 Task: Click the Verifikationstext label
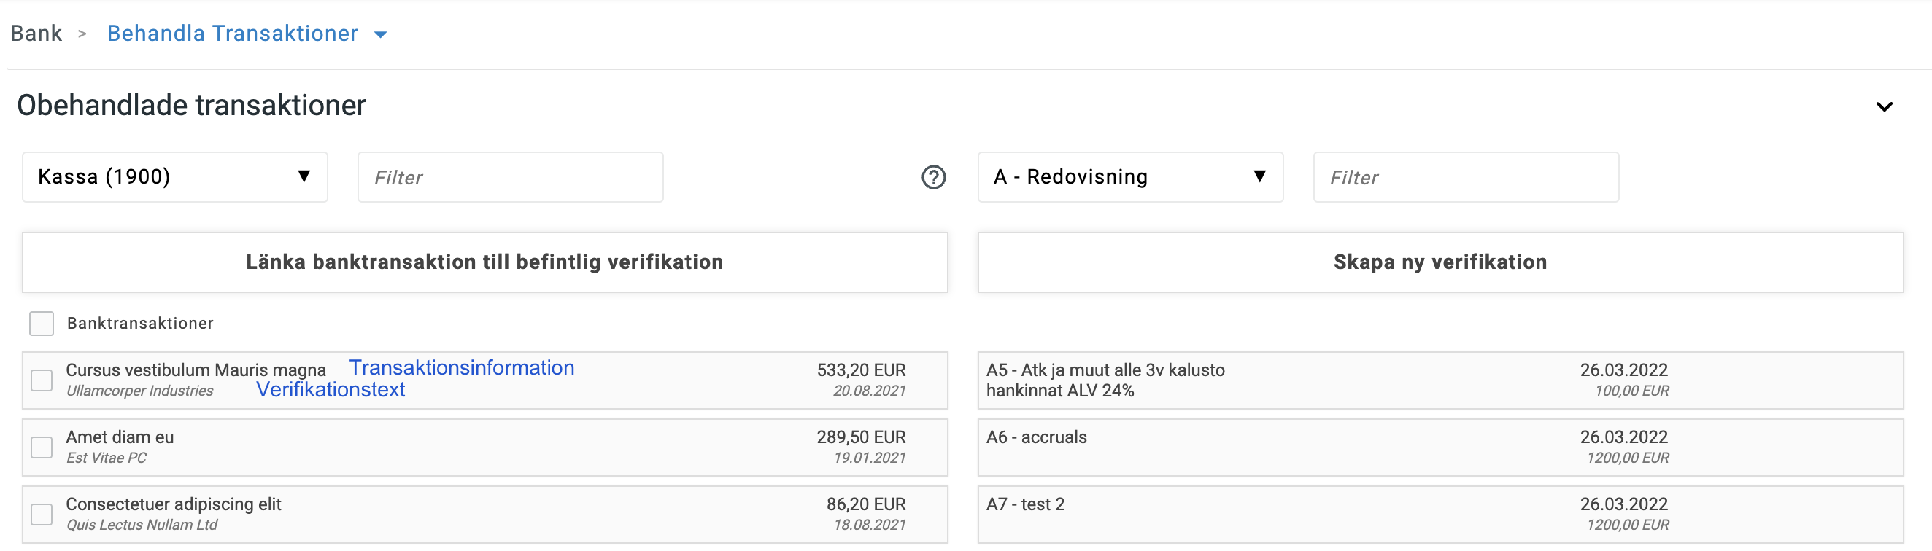click(330, 390)
